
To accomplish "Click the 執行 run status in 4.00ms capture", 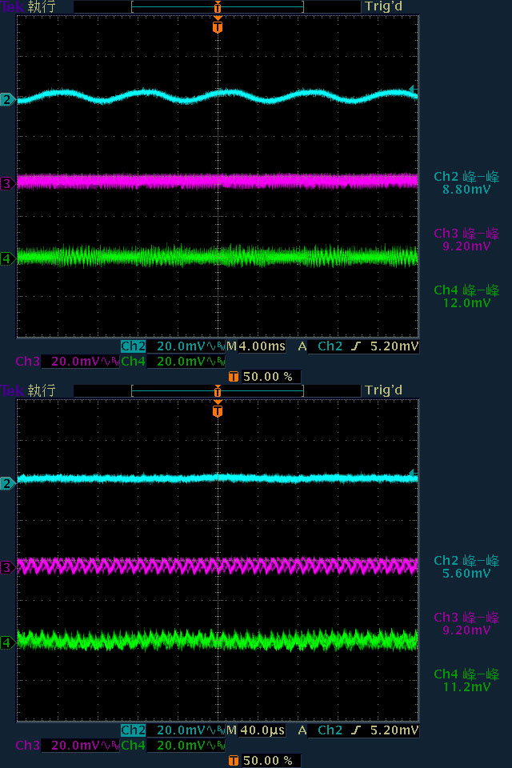I will 42,7.
